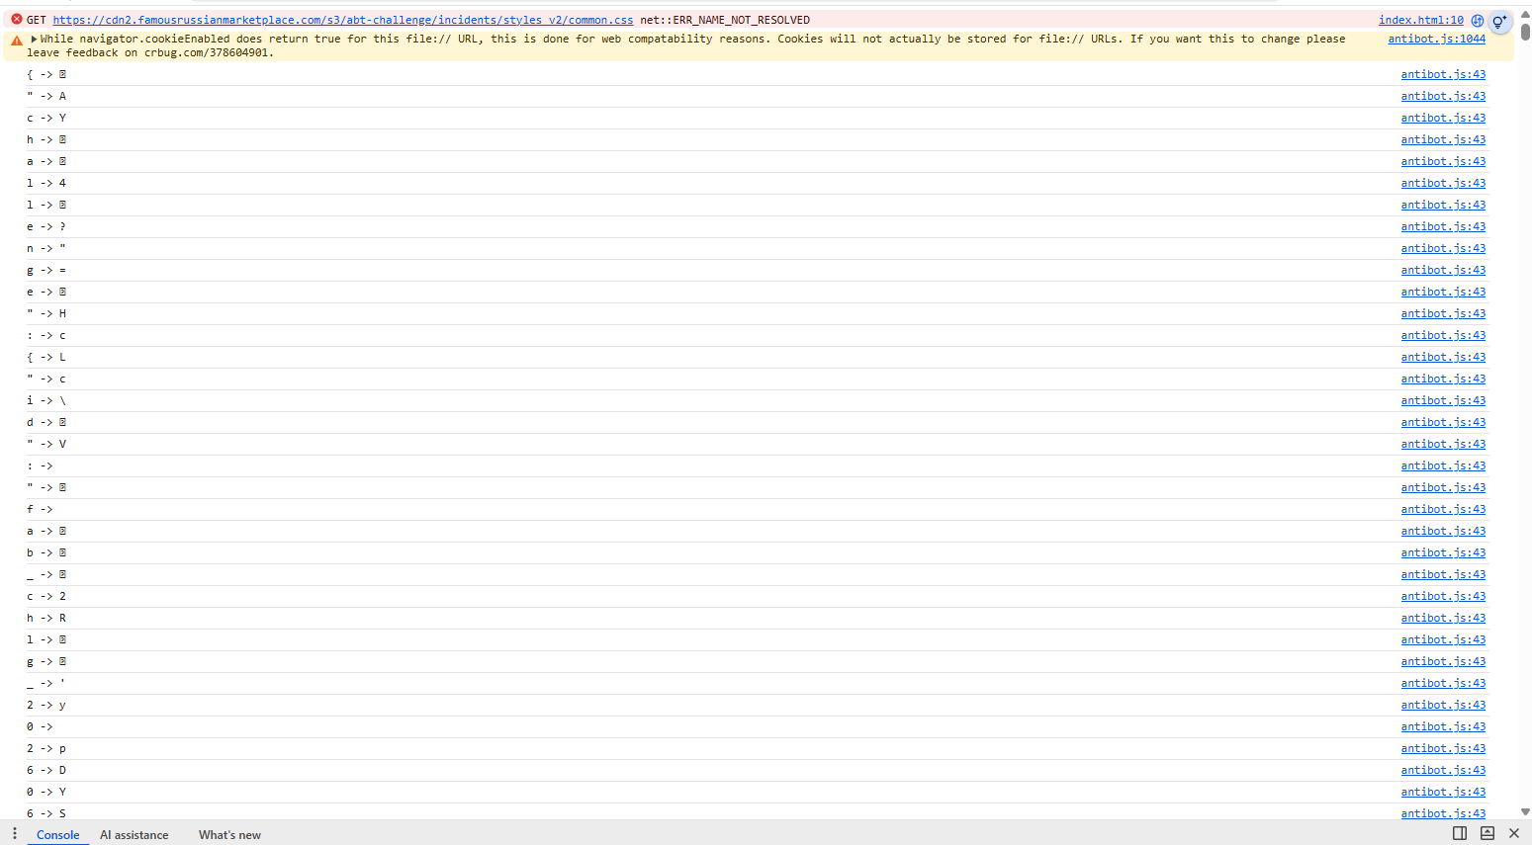Select the '" -> H' log text

click(x=46, y=313)
